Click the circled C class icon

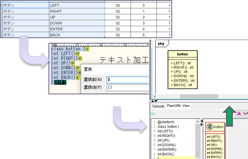(210, 126)
